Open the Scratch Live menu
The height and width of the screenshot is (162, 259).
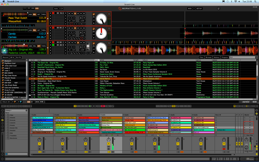13,1
